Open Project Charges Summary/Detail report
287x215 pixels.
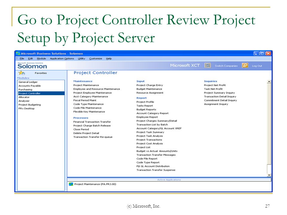point(157,121)
